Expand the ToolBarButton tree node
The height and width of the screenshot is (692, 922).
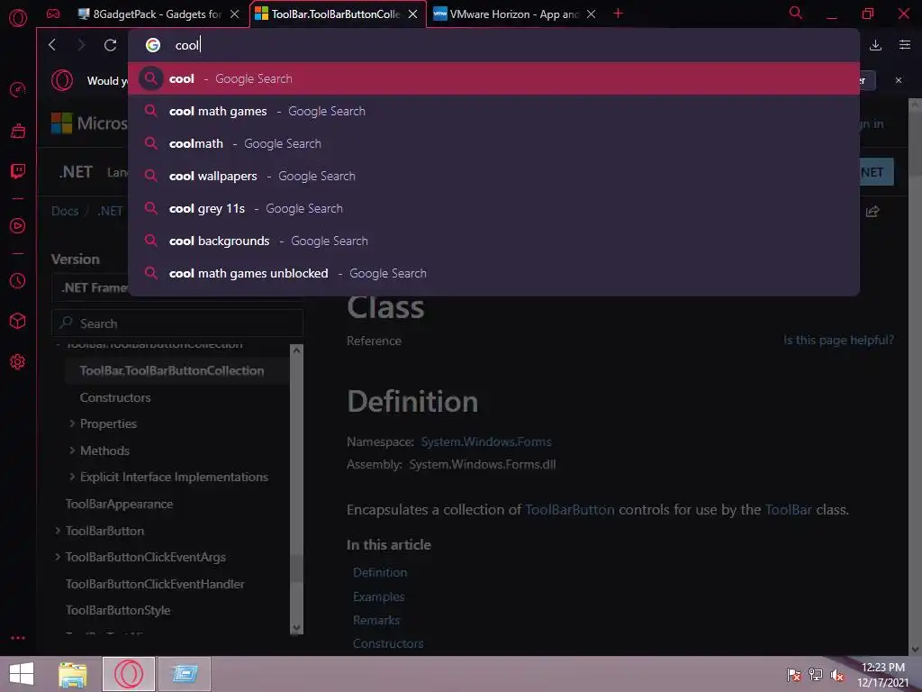(58, 531)
